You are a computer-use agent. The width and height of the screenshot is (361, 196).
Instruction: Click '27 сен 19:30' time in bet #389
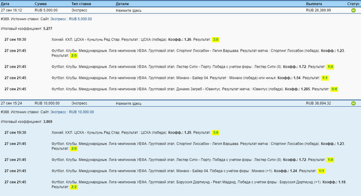pos(15,40)
